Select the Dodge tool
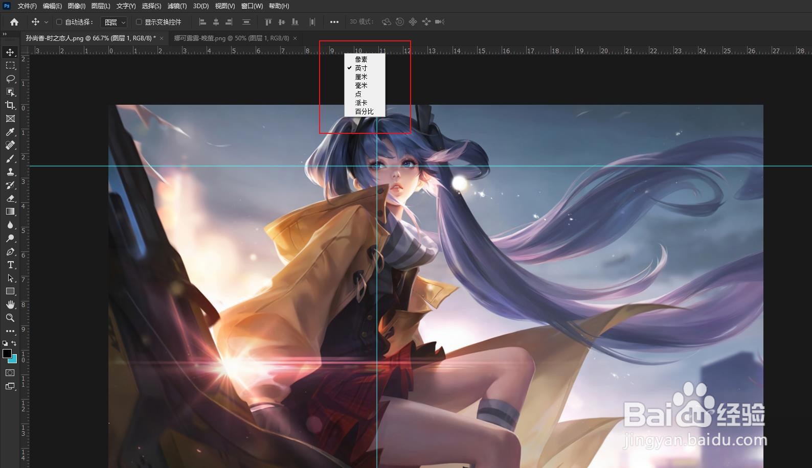This screenshot has height=468, width=812. 10,238
